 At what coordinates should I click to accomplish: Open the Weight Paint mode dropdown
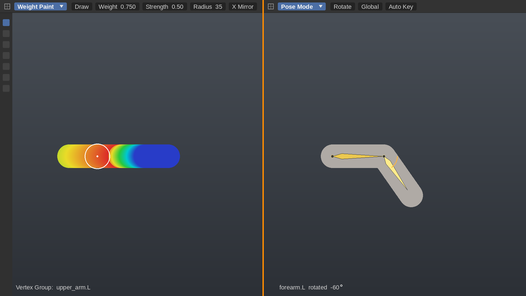[x=41, y=7]
